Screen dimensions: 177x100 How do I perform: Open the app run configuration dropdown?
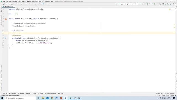click(x=122, y=4)
